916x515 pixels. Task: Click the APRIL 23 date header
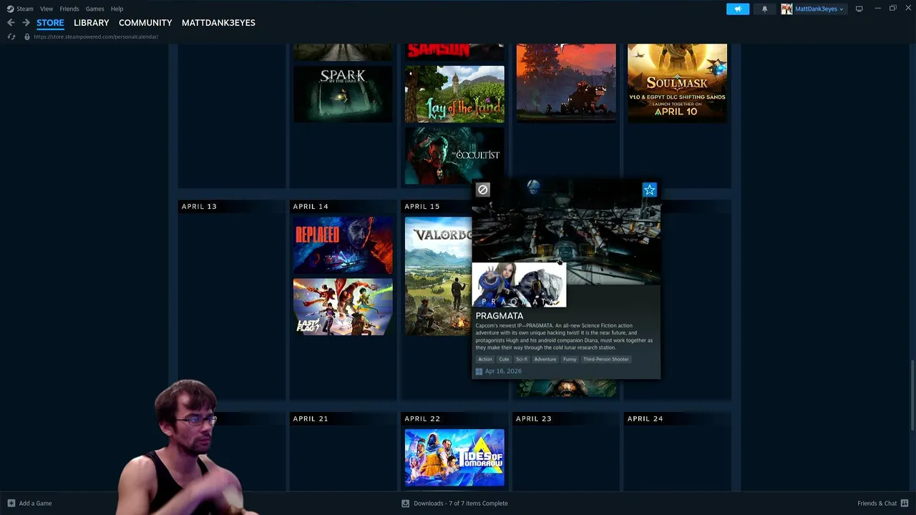tap(534, 418)
